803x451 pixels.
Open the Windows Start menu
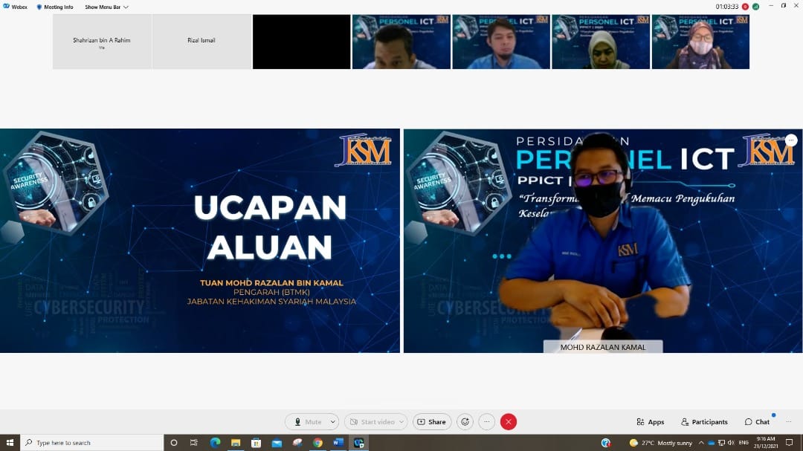point(10,442)
